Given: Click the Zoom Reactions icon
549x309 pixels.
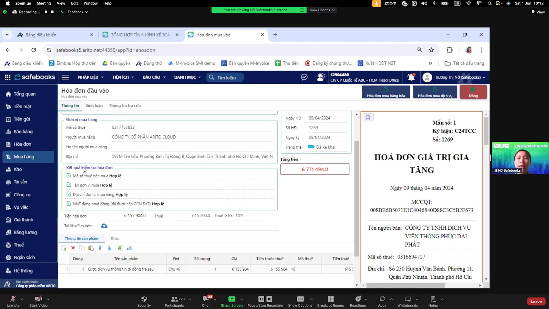Looking at the screenshot, I should 358,299.
